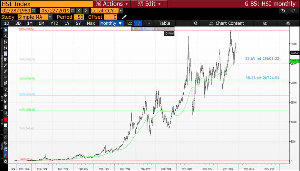The width and height of the screenshot is (300, 171).
Task: Select the 3D range tab
Action: (x=18, y=23)
